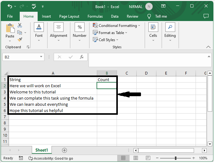Expand the formula bar arrow

click(x=209, y=57)
